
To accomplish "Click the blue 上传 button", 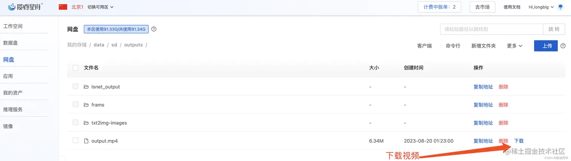I will pos(546,46).
